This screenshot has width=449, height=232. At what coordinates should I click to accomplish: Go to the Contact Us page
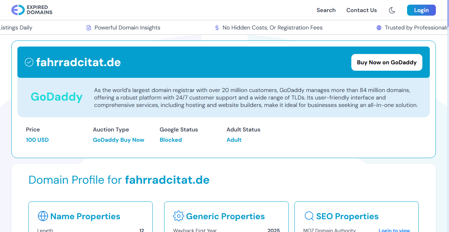pyautogui.click(x=361, y=10)
